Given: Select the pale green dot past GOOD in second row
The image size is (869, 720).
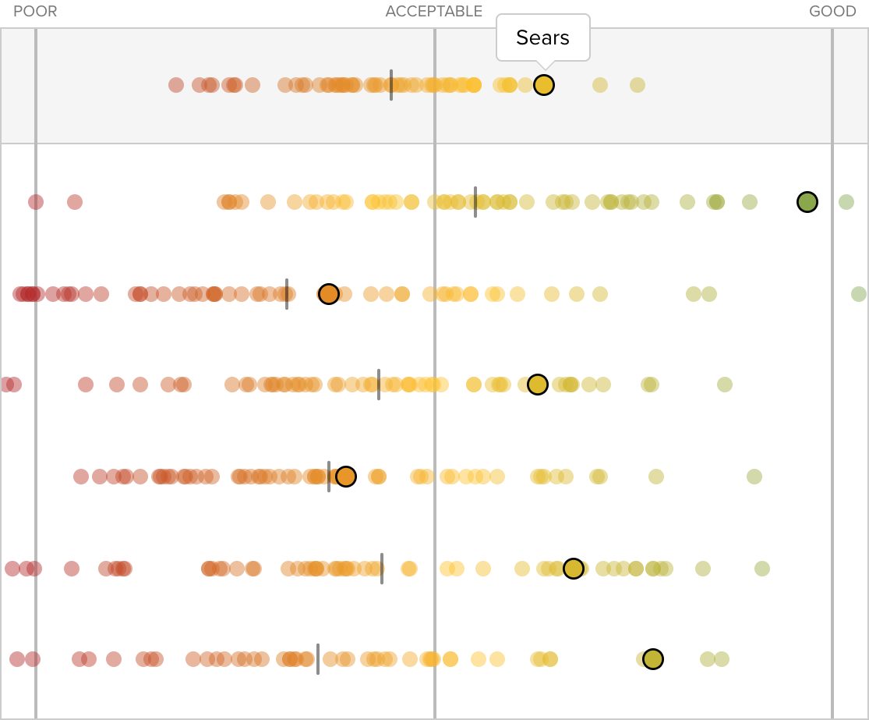Looking at the screenshot, I should click(846, 202).
